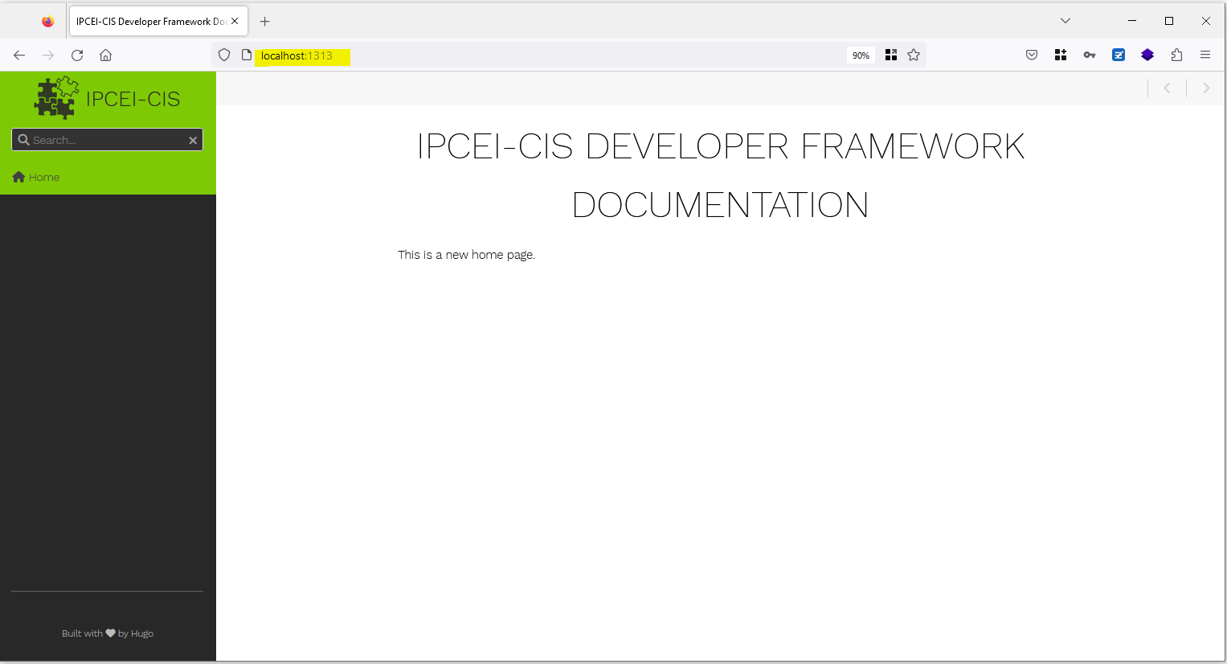Viewport: 1227px width, 664px height.
Task: Open Firefox application menu
Action: coord(1205,55)
